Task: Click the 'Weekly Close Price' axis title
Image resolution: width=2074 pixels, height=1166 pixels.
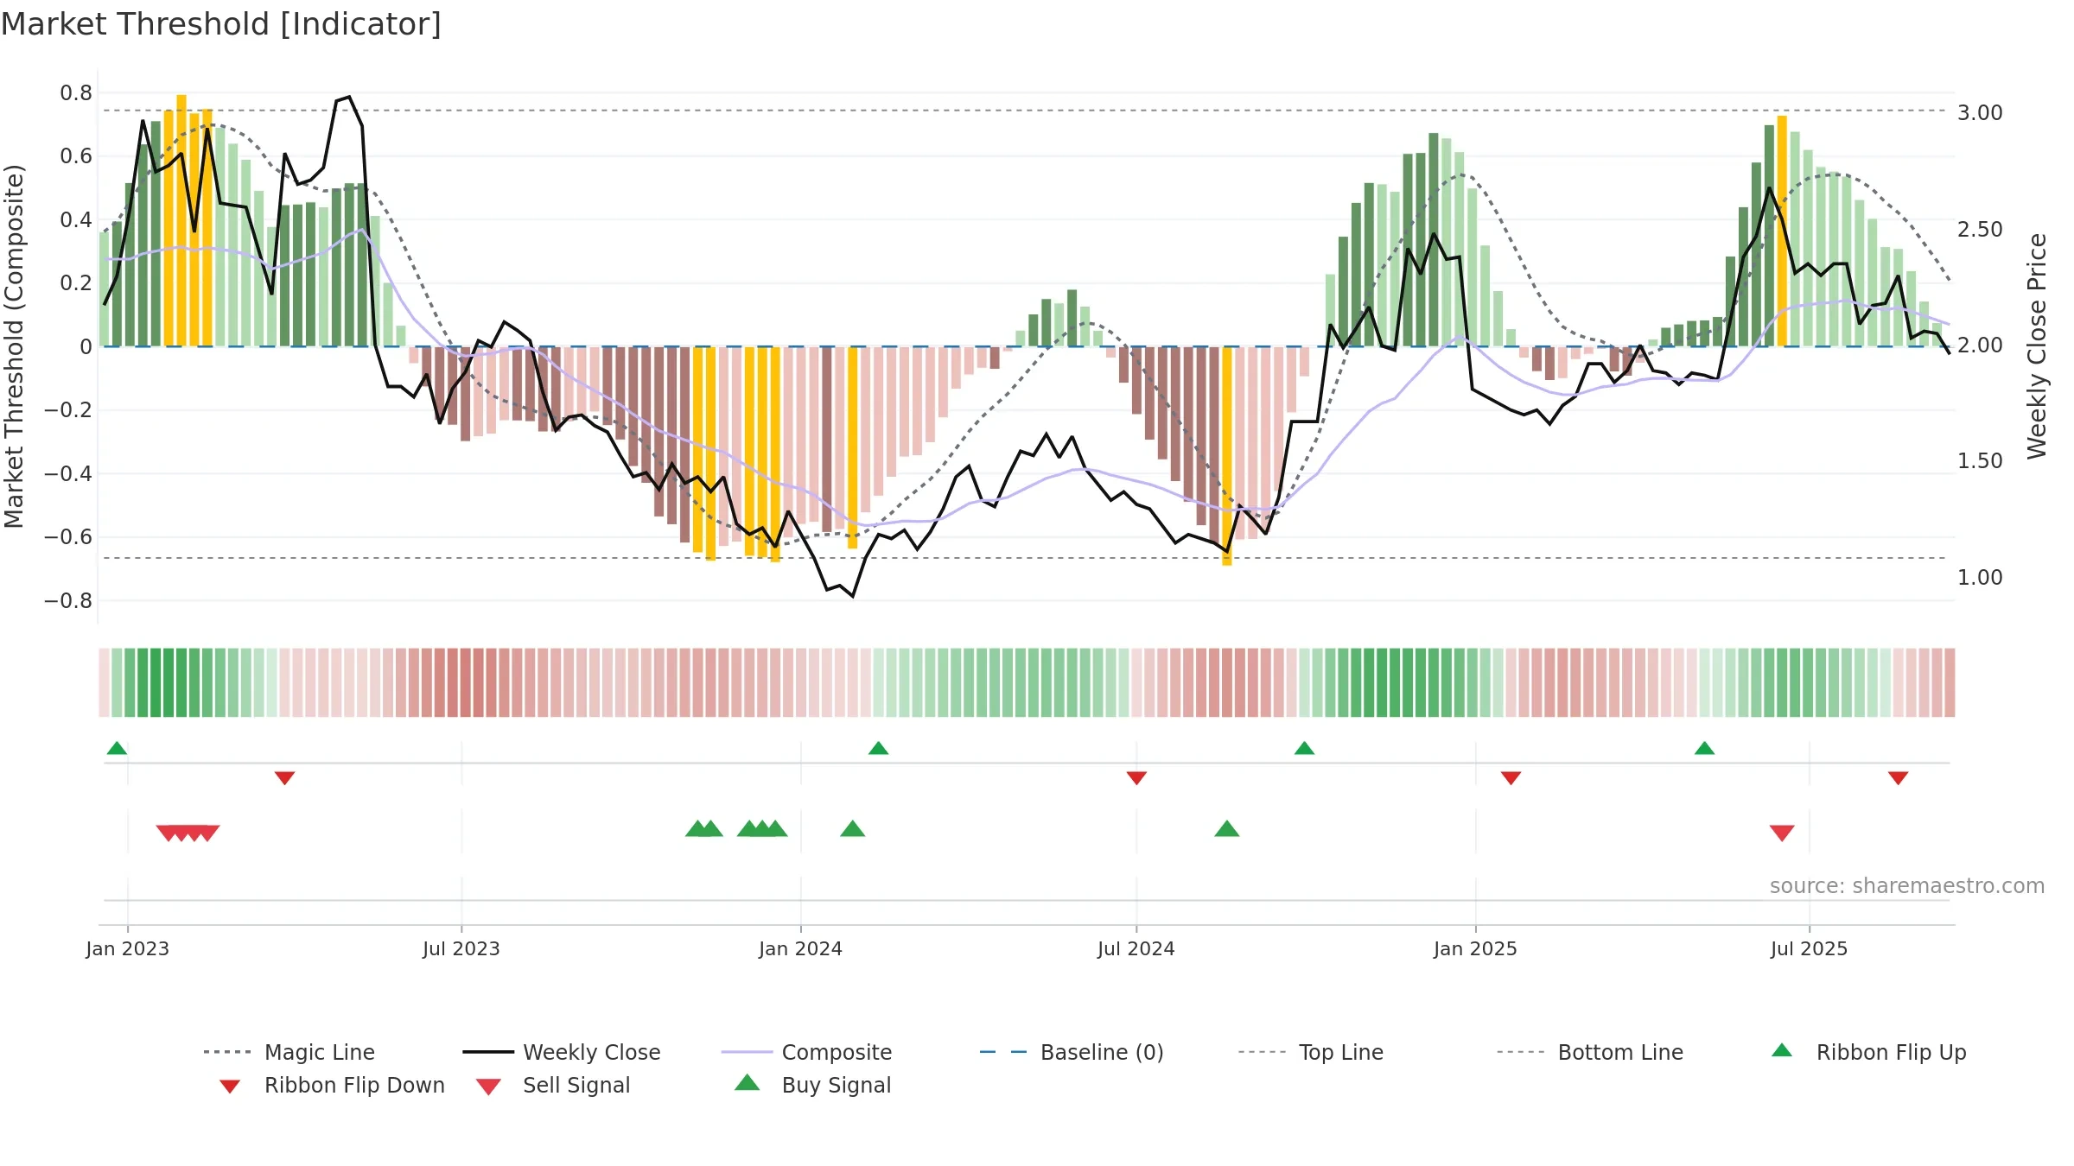Action: tap(2037, 346)
